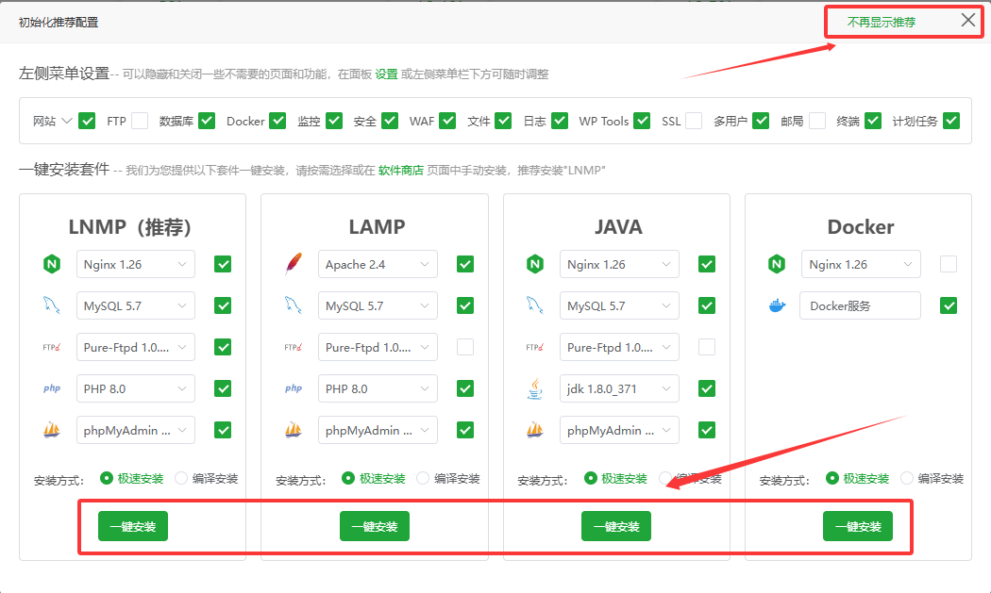The image size is (991, 593).
Task: Click the 初始化推荐配置 dialog title
Action: click(59, 22)
